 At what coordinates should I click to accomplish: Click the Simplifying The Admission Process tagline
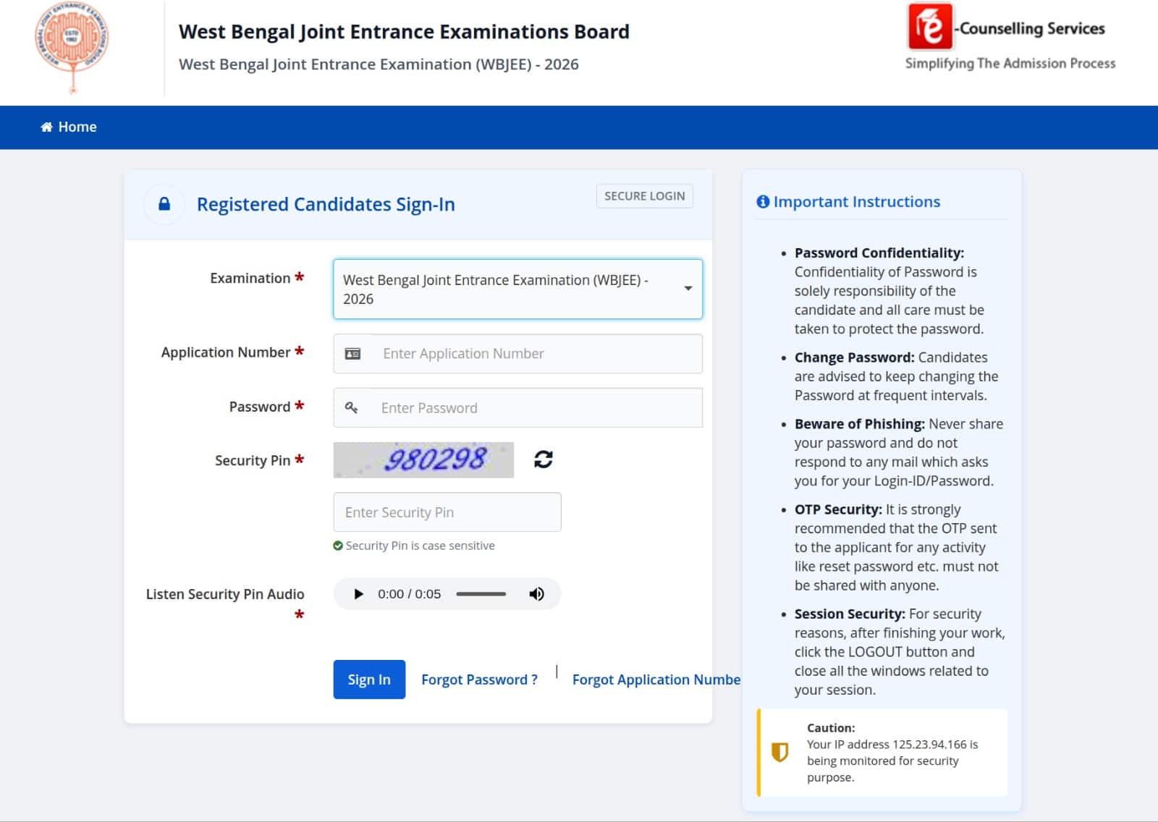[x=1010, y=63]
